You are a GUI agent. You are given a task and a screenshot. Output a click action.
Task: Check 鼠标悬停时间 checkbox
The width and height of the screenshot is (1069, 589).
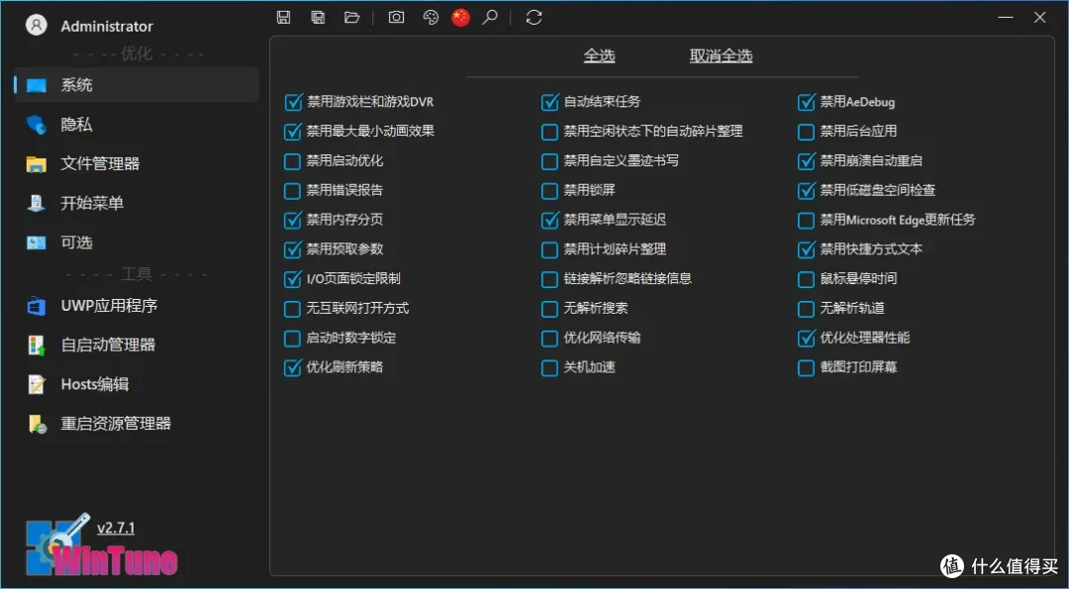point(806,279)
